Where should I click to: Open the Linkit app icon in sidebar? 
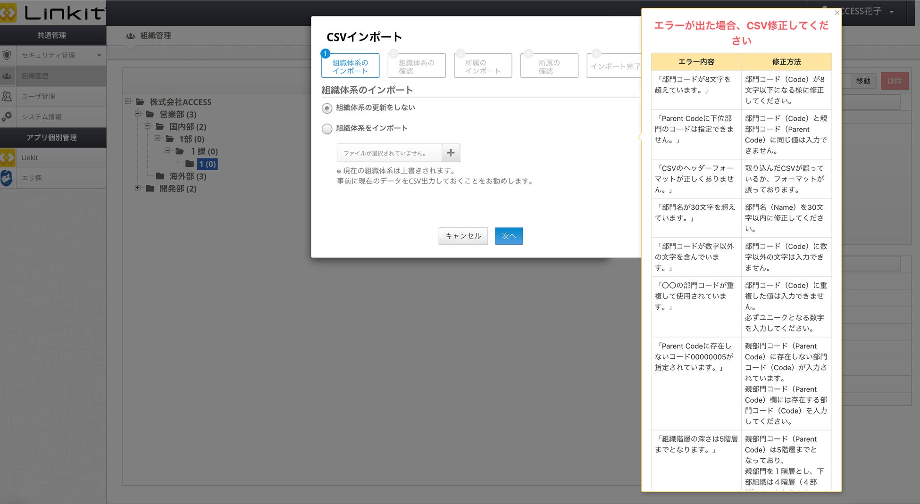[7, 157]
